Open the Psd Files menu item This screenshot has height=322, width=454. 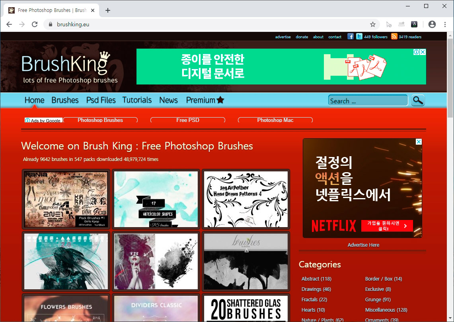pos(101,100)
